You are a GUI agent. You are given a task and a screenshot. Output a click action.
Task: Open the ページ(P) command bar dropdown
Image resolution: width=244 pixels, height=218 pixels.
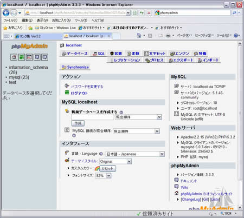coord(184,36)
